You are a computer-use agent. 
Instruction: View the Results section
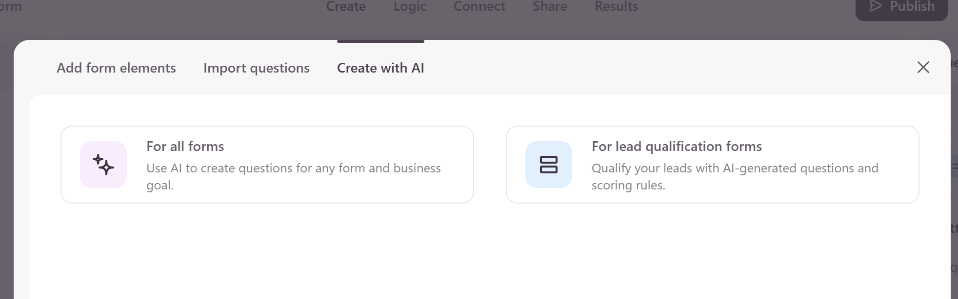coord(616,6)
